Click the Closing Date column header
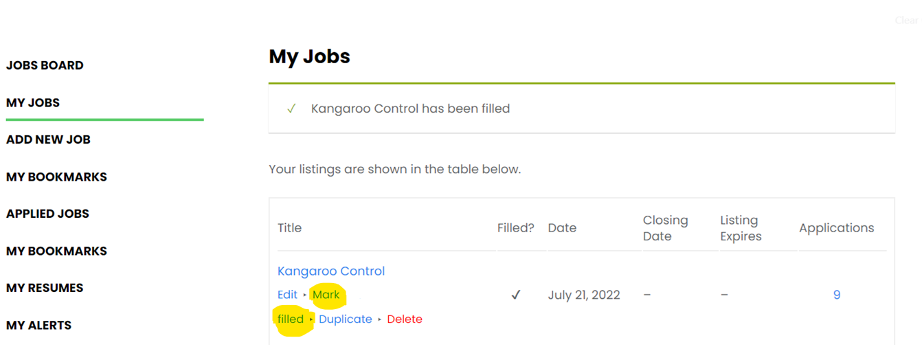The width and height of the screenshot is (922, 349). [665, 228]
